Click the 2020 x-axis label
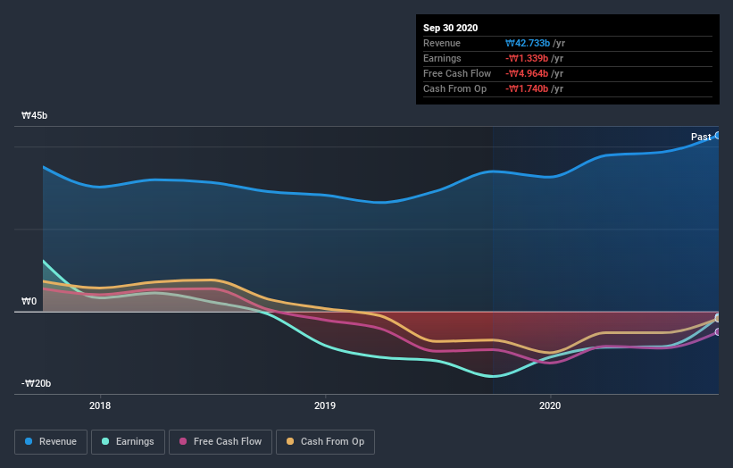The height and width of the screenshot is (468, 733). [550, 405]
